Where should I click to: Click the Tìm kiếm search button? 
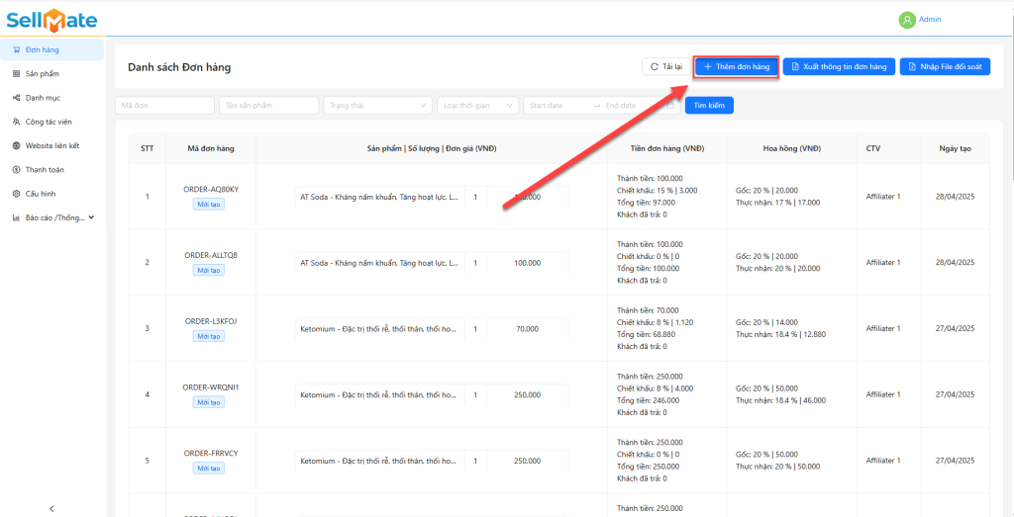coord(709,105)
